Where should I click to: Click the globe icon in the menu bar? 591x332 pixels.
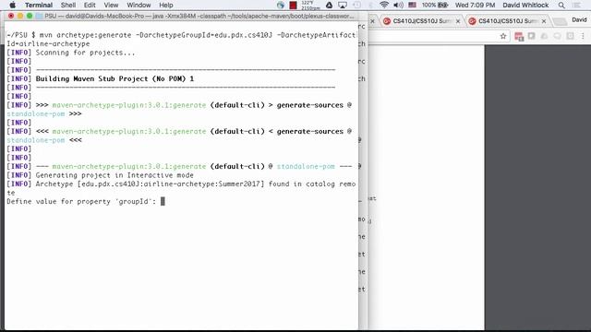tap(280, 5)
